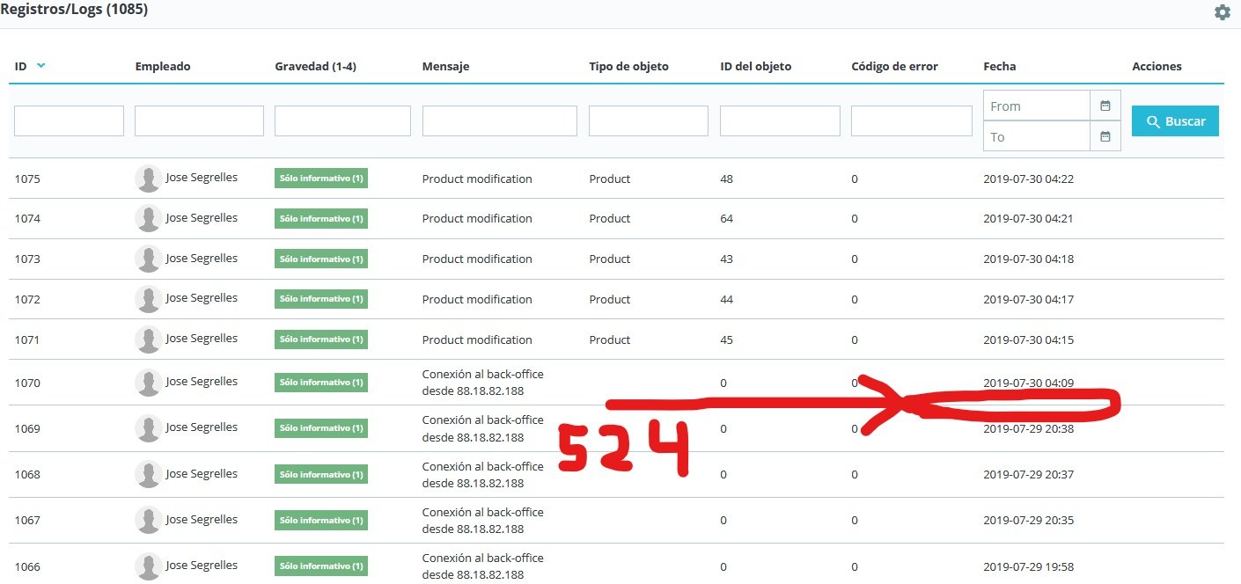Viewport: 1241px width, 584px height.
Task: Open the From date calendar icon
Action: coord(1105,106)
